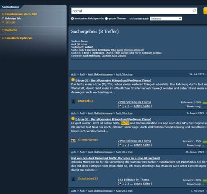Click the magnifier icon in search field
Image resolution: width=207 pixels, height=194 pixels.
(194, 11)
